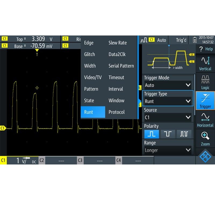Click the C1 vertical scale field
Screen dimensions: 215x215
pyautogui.click(x=22, y=160)
